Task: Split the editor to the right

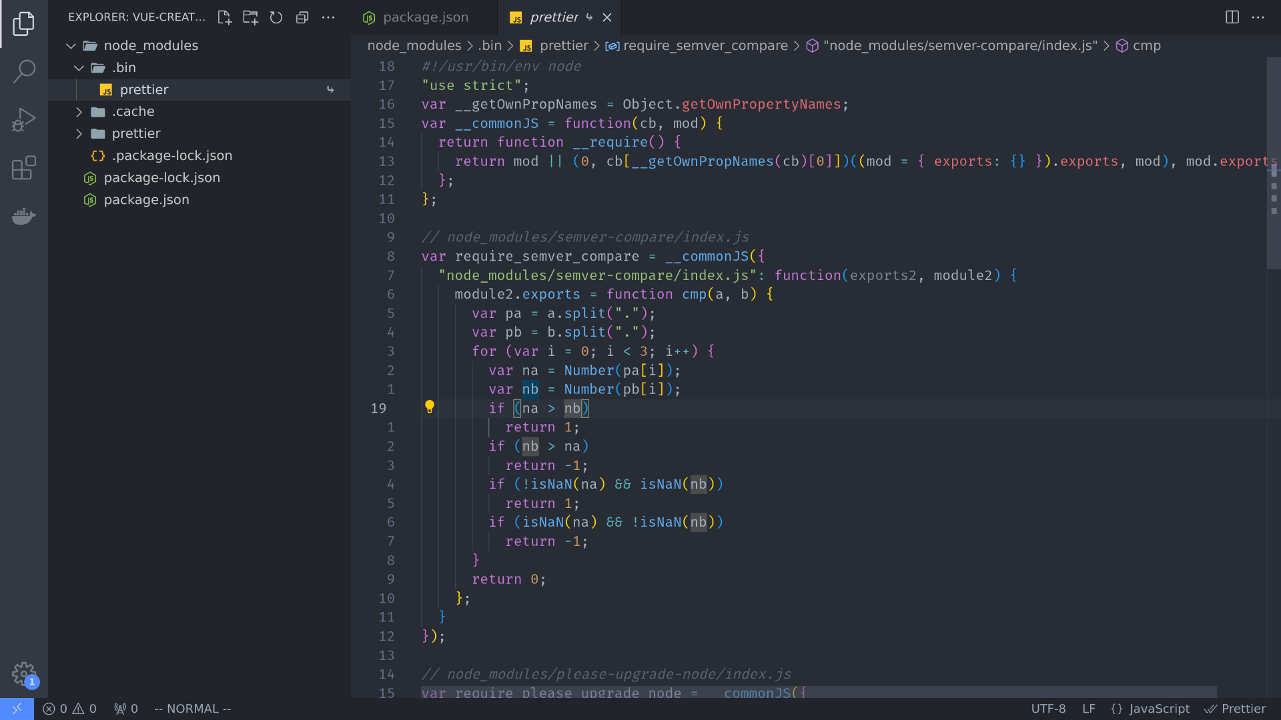Action: (1231, 17)
